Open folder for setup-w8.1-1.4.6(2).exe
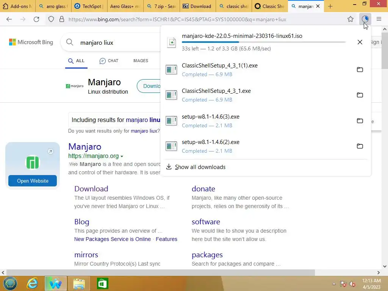388x291 pixels. point(360,146)
